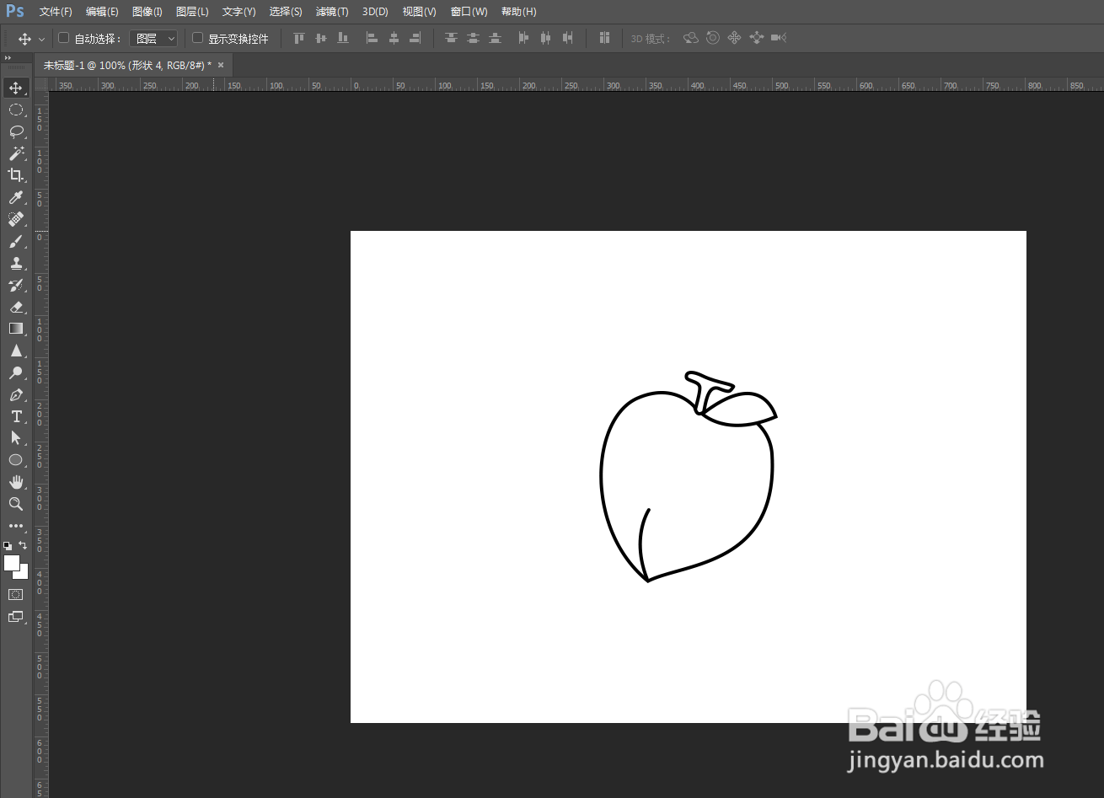Select the Pen tool
Screen dimensions: 1104x798
pos(16,394)
